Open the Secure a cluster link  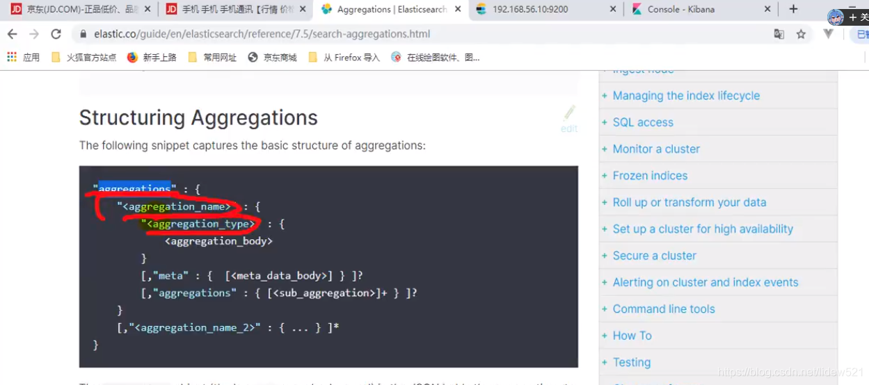(x=654, y=256)
